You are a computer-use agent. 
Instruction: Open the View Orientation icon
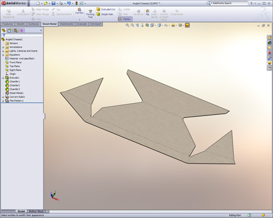[x=152, y=25]
